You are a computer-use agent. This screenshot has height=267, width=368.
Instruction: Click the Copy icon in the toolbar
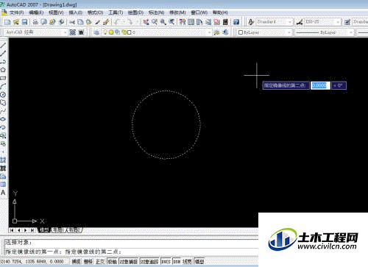80,22
